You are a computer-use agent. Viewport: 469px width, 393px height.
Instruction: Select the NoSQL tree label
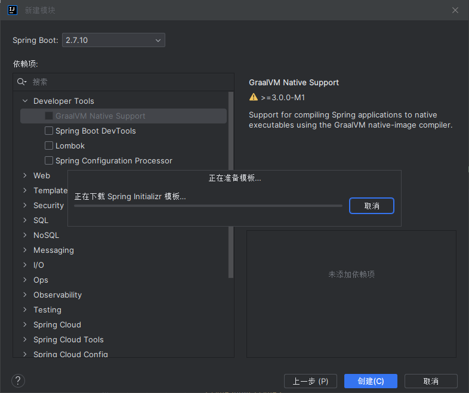point(46,235)
